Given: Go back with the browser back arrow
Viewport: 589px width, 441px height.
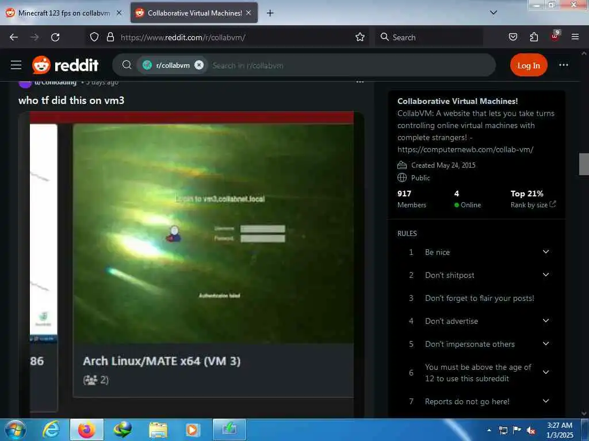Looking at the screenshot, I should point(14,37).
